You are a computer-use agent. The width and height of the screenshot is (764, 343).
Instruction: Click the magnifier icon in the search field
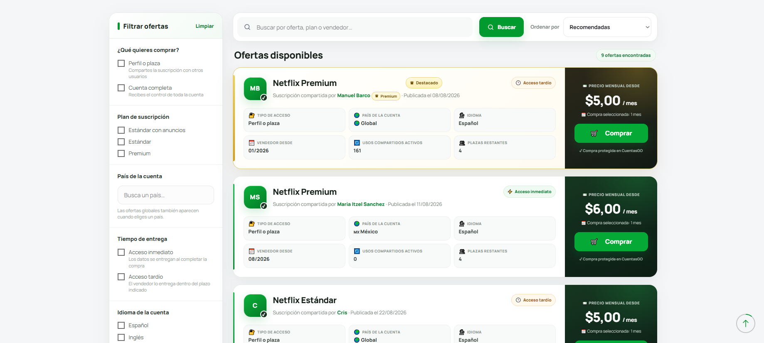(x=247, y=27)
